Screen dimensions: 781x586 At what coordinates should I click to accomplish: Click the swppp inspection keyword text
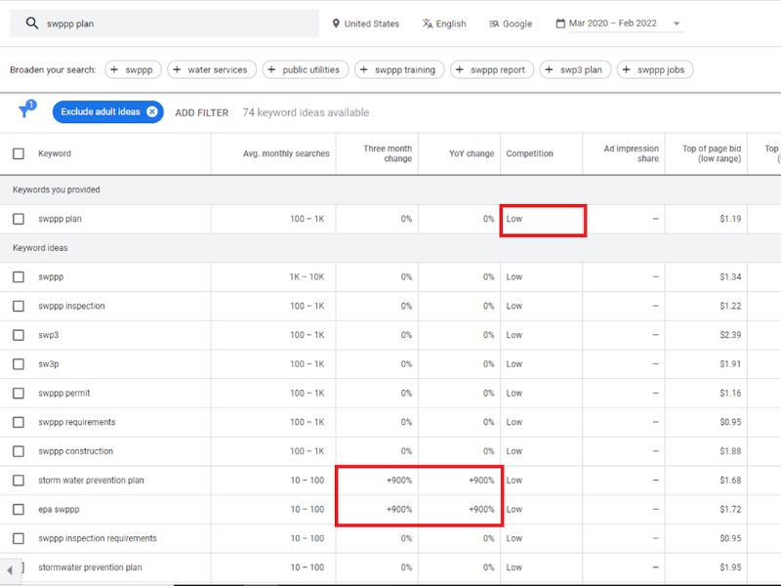(71, 306)
